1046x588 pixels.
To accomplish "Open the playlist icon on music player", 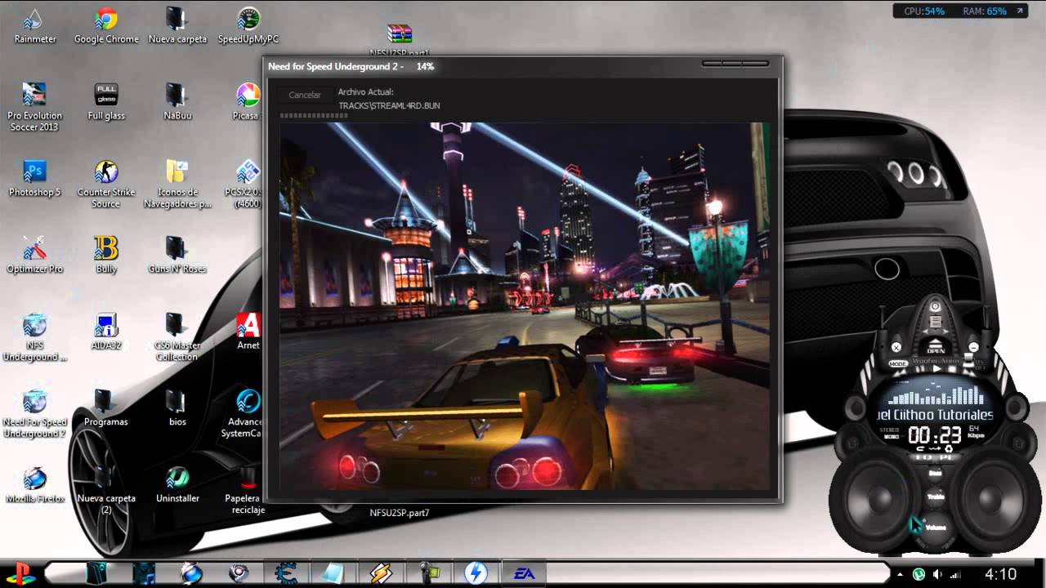I will pyautogui.click(x=936, y=323).
